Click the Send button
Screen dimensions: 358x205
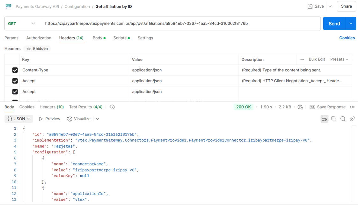(x=334, y=24)
